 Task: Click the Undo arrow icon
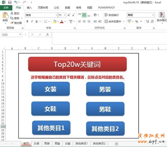coord(16,2)
